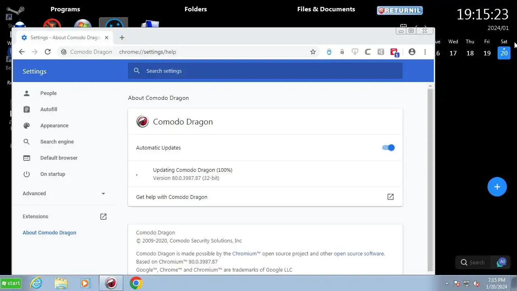The width and height of the screenshot is (517, 291).
Task: Open a new tab with plus button
Action: point(122,38)
